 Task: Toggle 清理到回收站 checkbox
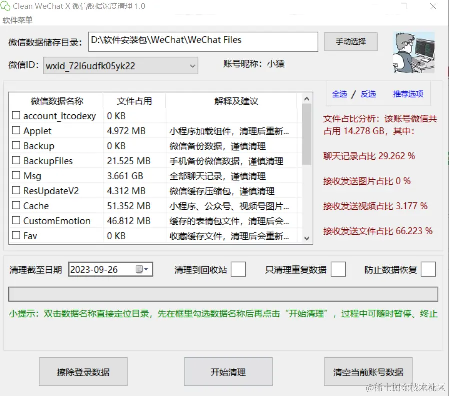[x=238, y=269]
